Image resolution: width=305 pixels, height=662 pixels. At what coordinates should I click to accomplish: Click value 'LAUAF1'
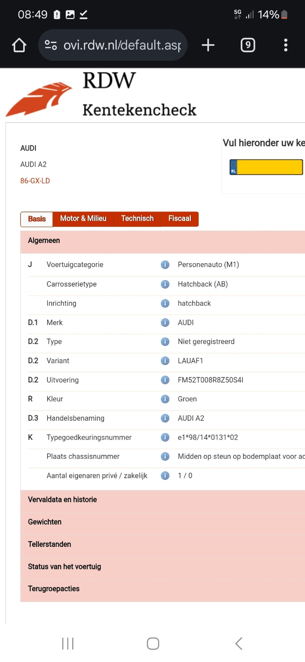pos(191,361)
